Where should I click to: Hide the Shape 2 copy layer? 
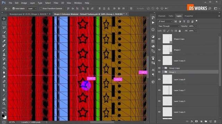pos(159,39)
